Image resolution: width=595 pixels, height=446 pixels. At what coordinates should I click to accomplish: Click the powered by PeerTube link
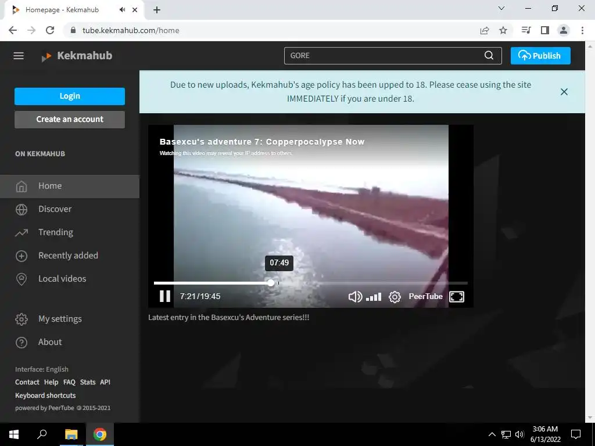click(44, 408)
